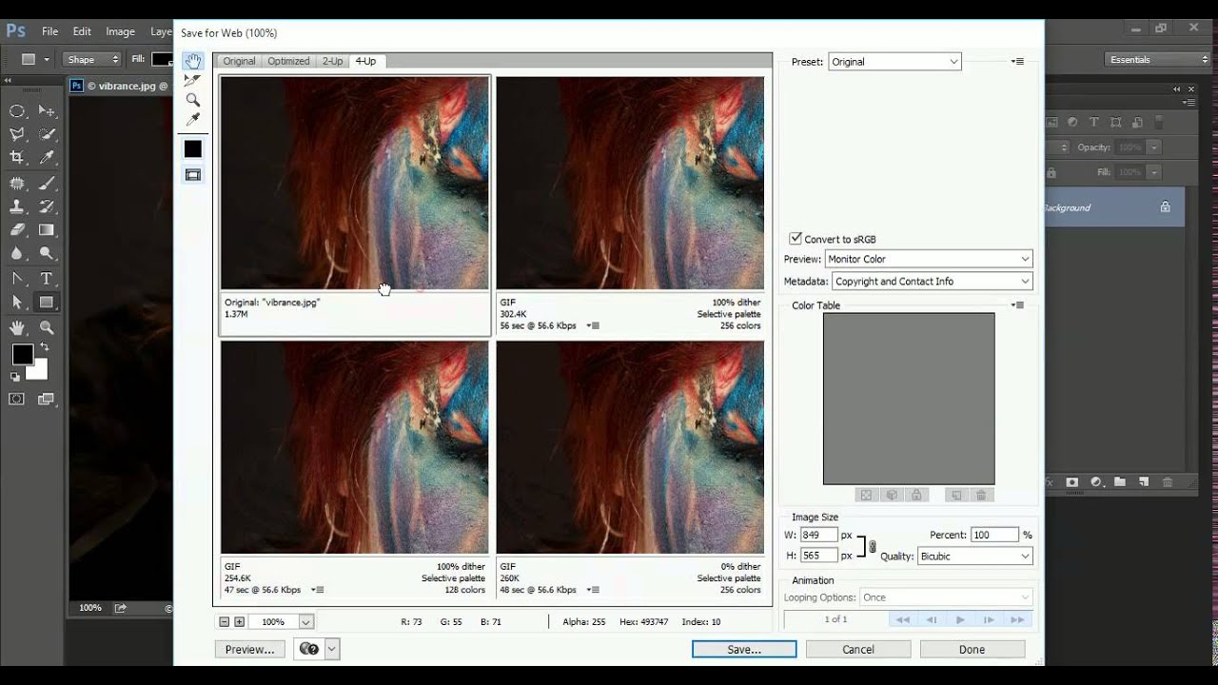The height and width of the screenshot is (685, 1218).
Task: Select the Photoshop toolbar Zoom tool
Action: coord(46,327)
